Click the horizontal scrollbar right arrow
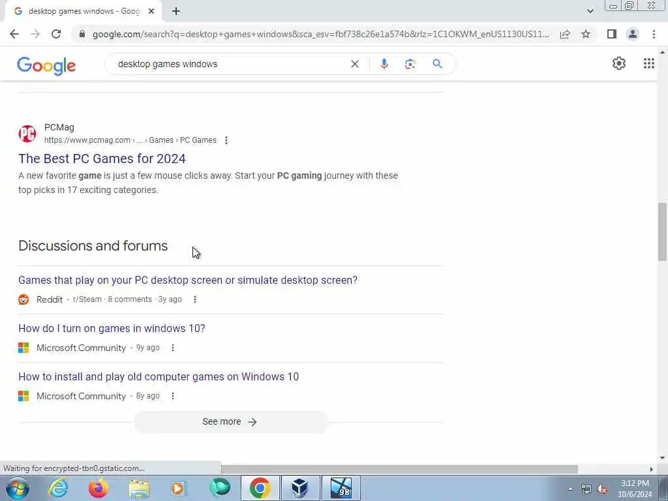The width and height of the screenshot is (668, 501). click(652, 469)
